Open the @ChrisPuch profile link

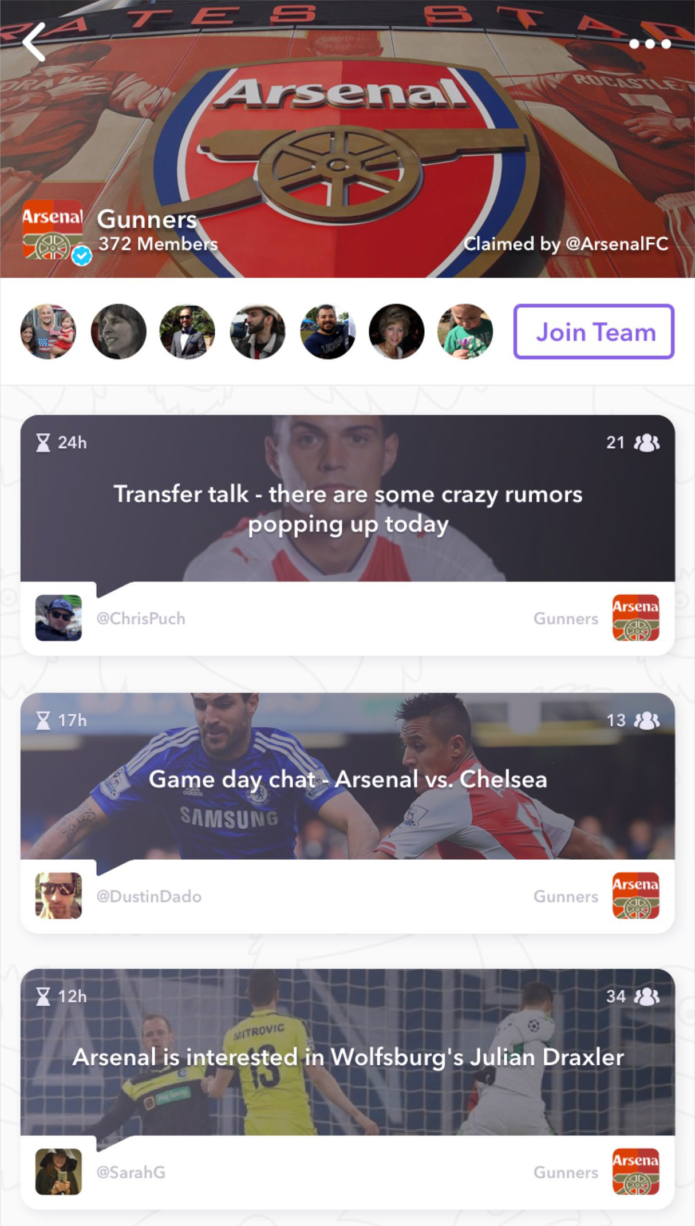tap(141, 619)
